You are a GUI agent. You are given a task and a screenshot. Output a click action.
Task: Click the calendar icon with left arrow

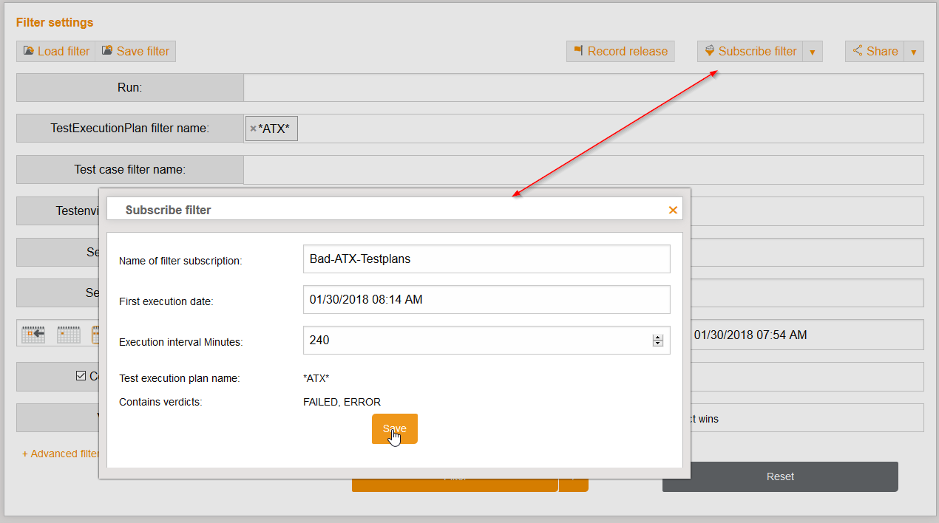34,335
